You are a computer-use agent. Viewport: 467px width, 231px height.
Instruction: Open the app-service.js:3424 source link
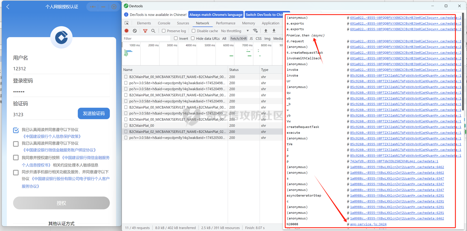[368, 224]
